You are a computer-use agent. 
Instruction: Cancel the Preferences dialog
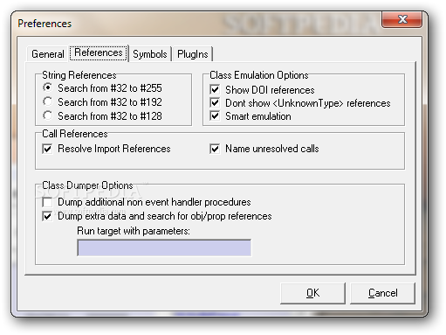(382, 293)
